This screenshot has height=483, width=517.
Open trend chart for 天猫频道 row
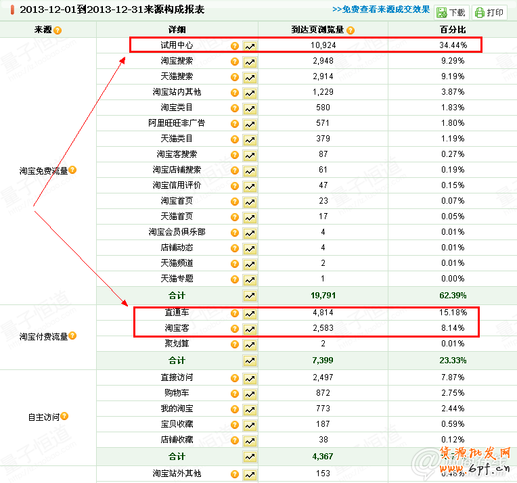(x=250, y=264)
